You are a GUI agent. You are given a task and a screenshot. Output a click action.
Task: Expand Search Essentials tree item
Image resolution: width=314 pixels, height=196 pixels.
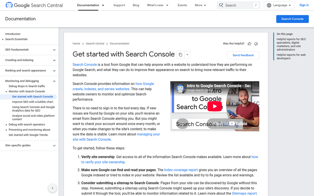click(x=3, y=39)
